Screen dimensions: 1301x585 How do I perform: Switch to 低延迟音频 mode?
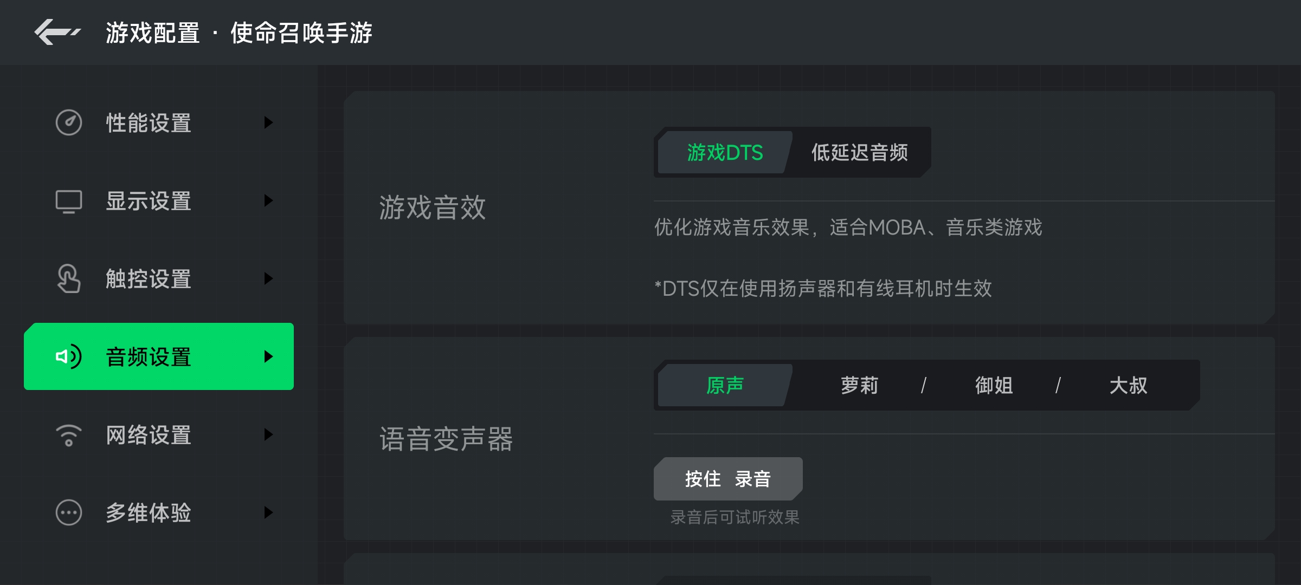(859, 152)
